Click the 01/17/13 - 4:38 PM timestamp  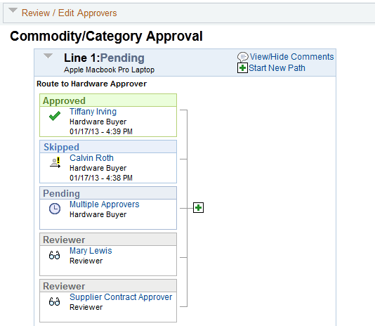pos(101,178)
